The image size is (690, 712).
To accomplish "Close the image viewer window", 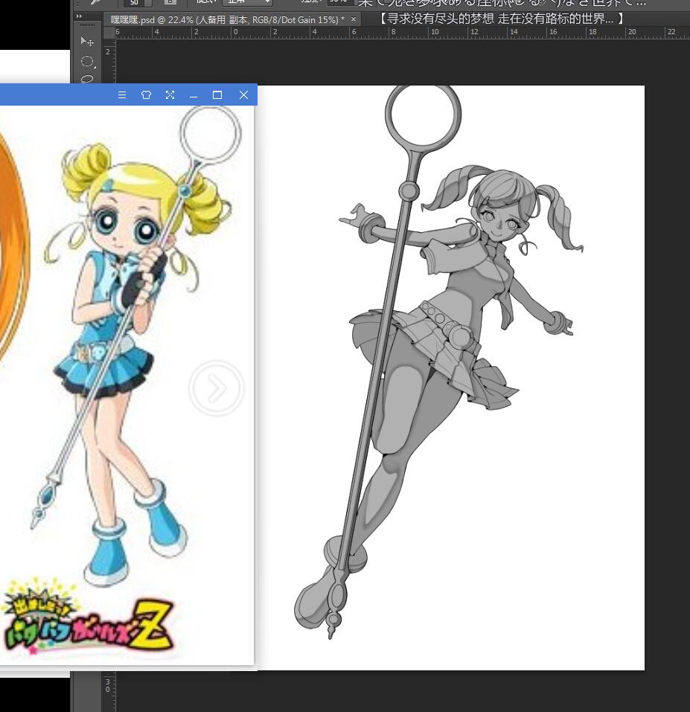I will coord(244,95).
